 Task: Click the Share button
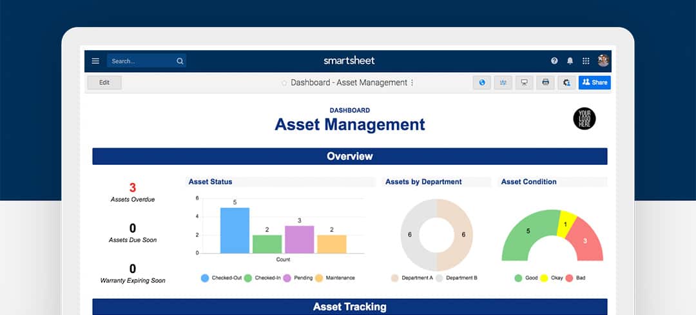point(594,82)
